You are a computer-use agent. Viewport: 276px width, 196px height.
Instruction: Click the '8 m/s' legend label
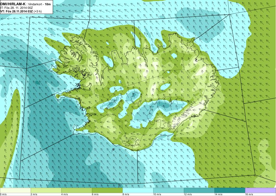click(x=126, y=194)
